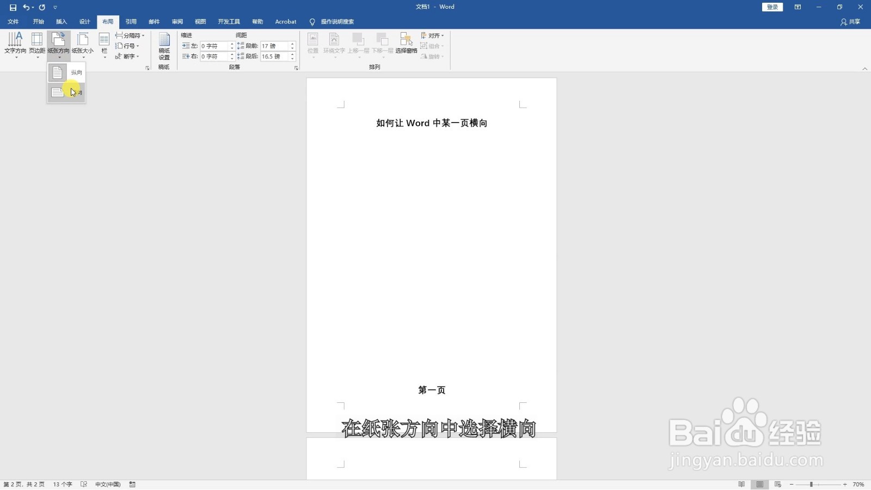Screen dimensions: 871x490
Task: Expand the 旋转 (Rotate) dropdown
Action: [433, 56]
